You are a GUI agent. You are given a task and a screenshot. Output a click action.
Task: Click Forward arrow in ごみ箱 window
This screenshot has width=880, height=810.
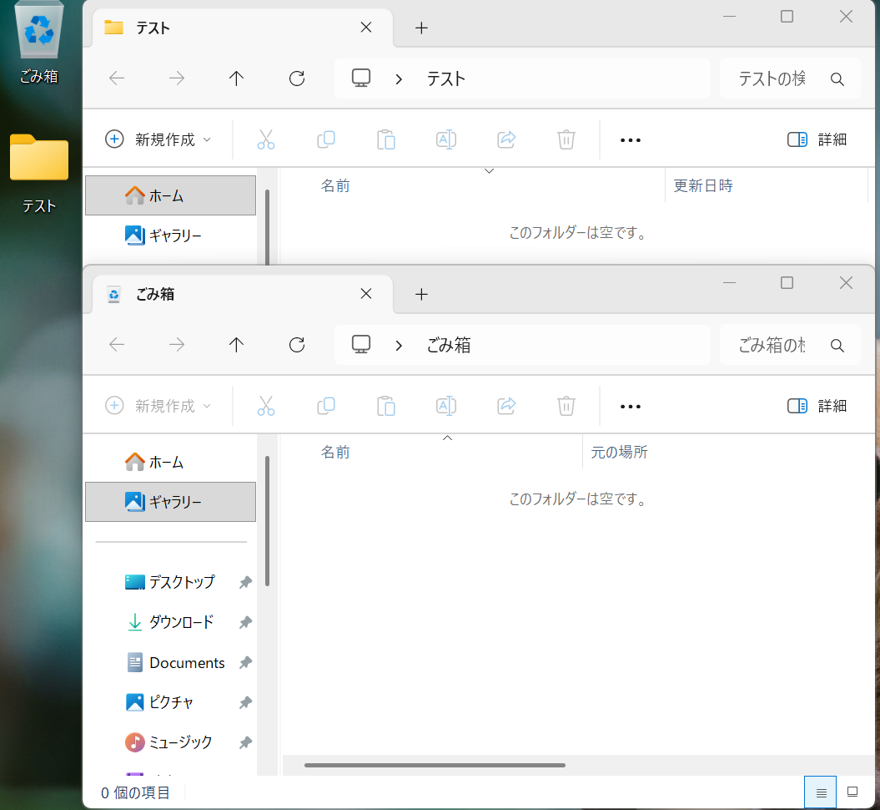click(x=177, y=344)
